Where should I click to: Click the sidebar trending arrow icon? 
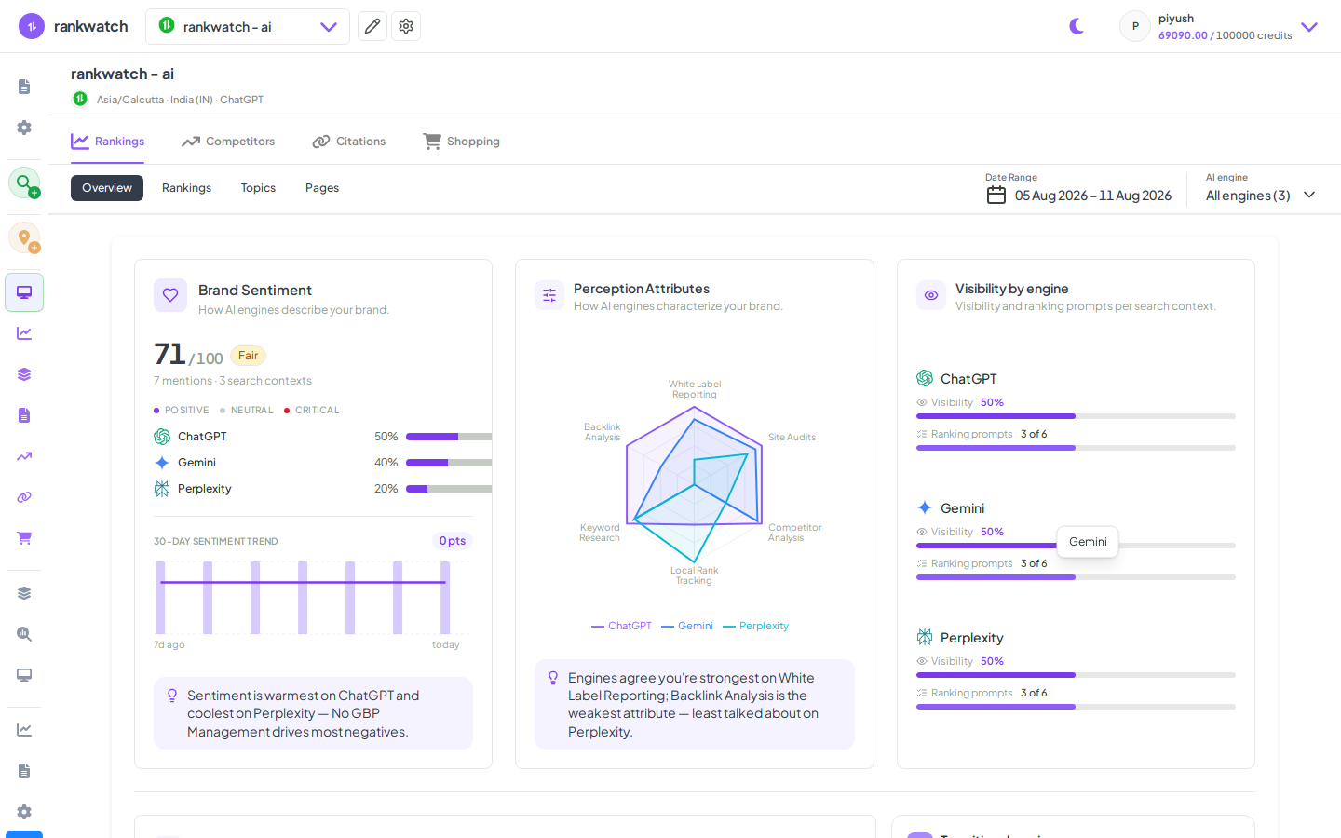pyautogui.click(x=24, y=456)
